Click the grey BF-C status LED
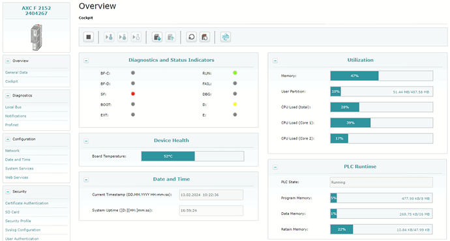Viewport: 450px width, 241px height. (x=133, y=73)
